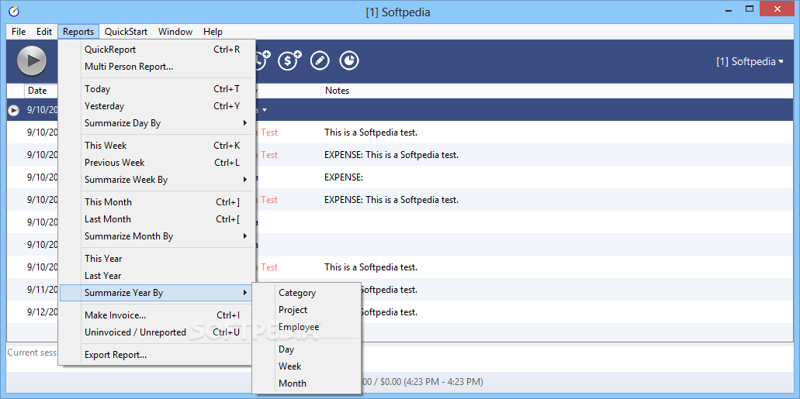The image size is (800, 399).
Task: Open the [1] Softpedia user dropdown
Action: (750, 62)
